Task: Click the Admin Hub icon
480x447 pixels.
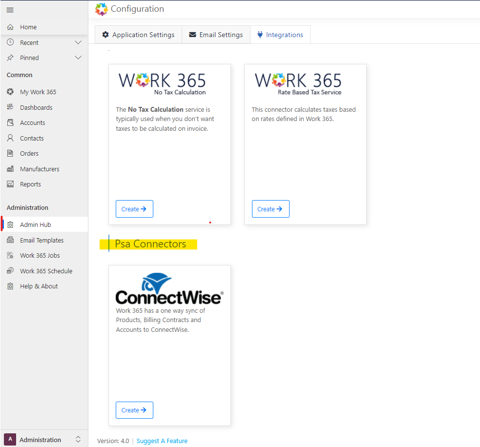Action: coord(10,224)
